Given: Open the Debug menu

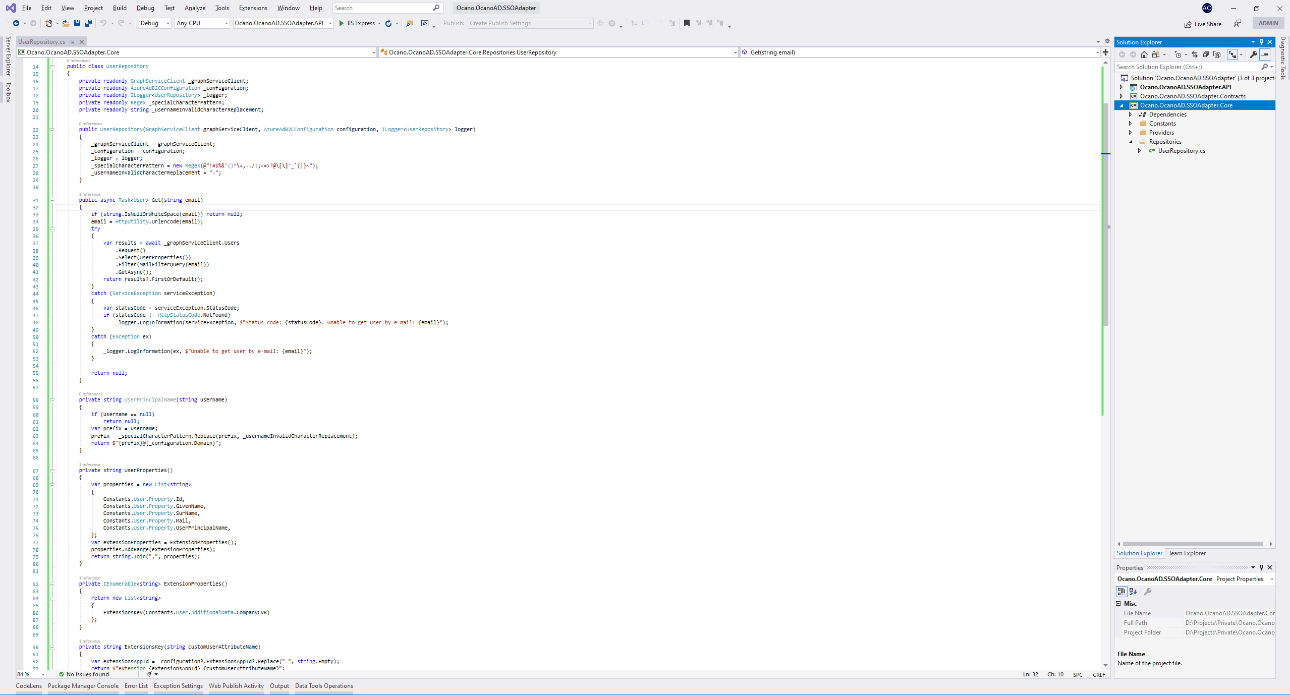Looking at the screenshot, I should tap(145, 8).
